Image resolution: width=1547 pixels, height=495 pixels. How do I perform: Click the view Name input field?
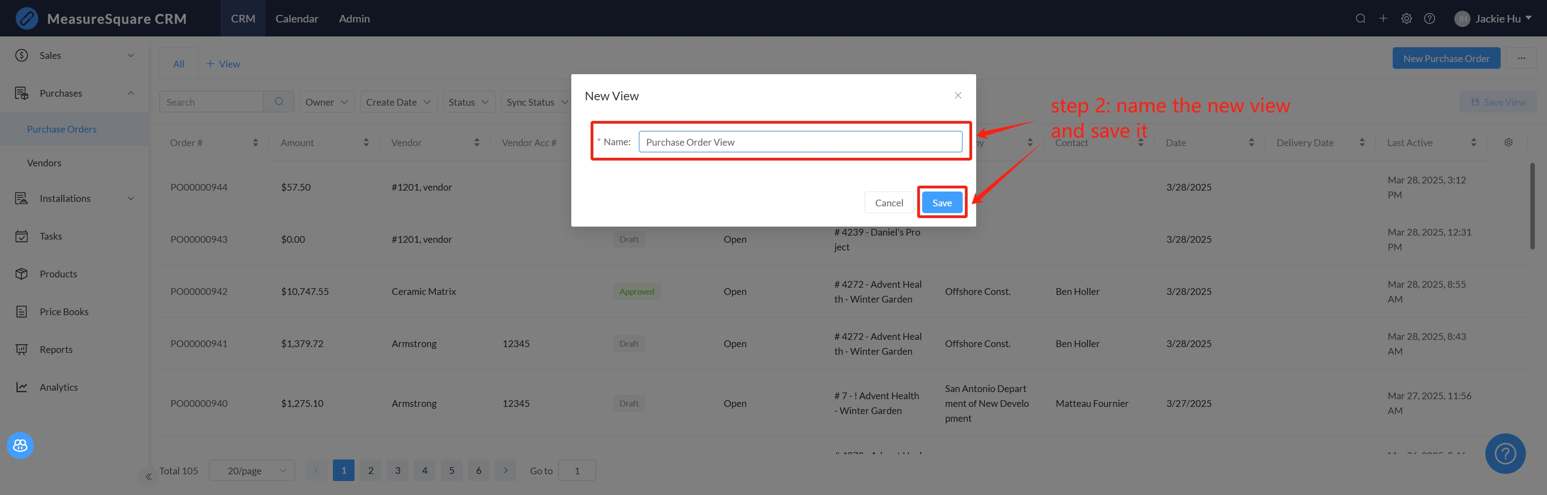[x=799, y=142]
